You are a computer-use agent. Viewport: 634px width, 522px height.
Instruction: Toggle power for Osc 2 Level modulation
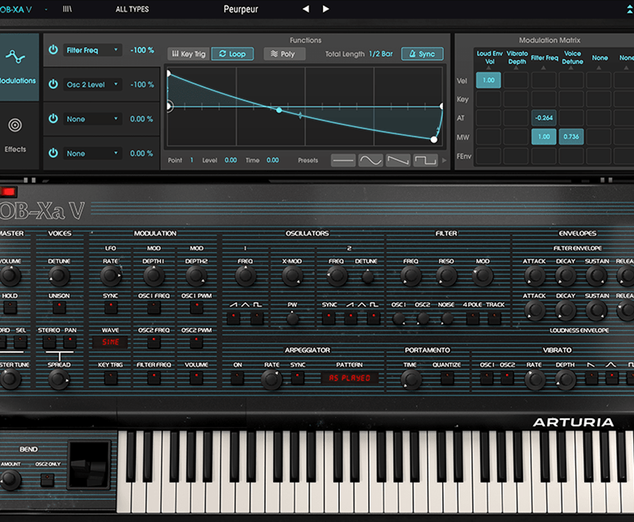(53, 84)
